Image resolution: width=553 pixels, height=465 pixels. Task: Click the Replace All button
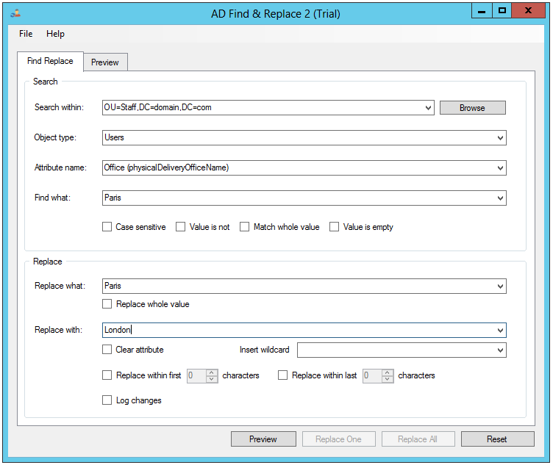(418, 439)
